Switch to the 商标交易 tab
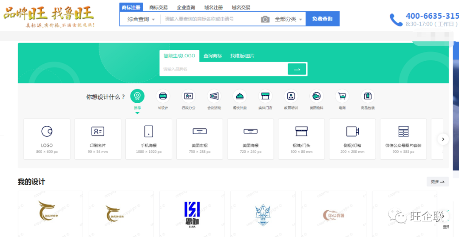The height and width of the screenshot is (237, 459). (x=158, y=8)
